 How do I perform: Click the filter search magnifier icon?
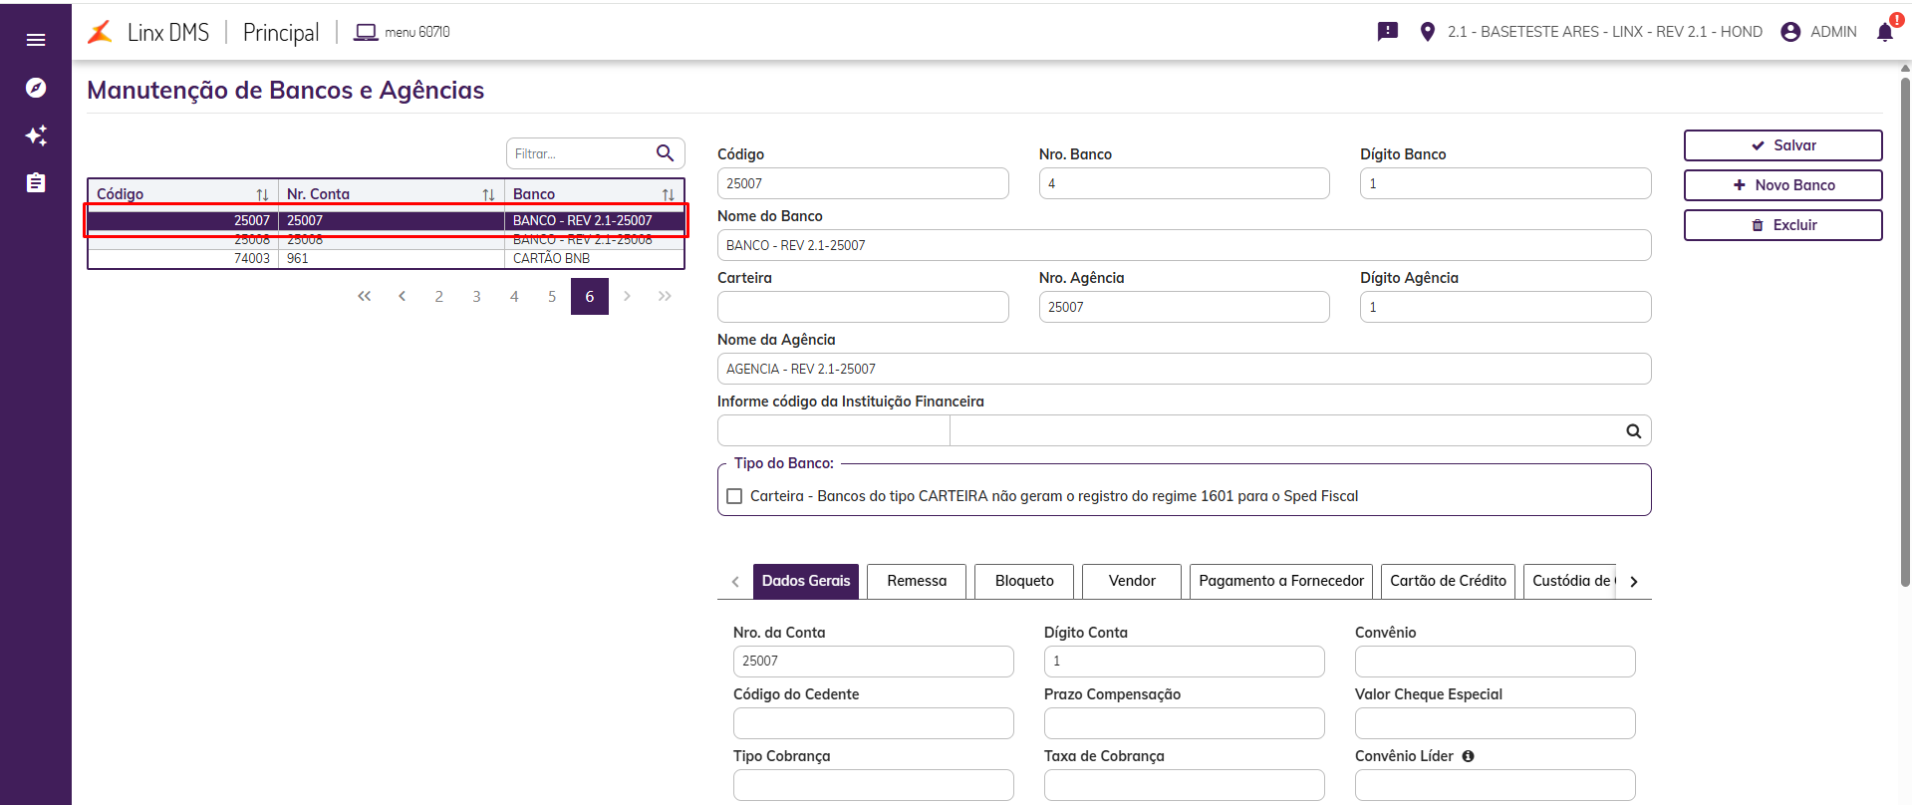click(665, 153)
